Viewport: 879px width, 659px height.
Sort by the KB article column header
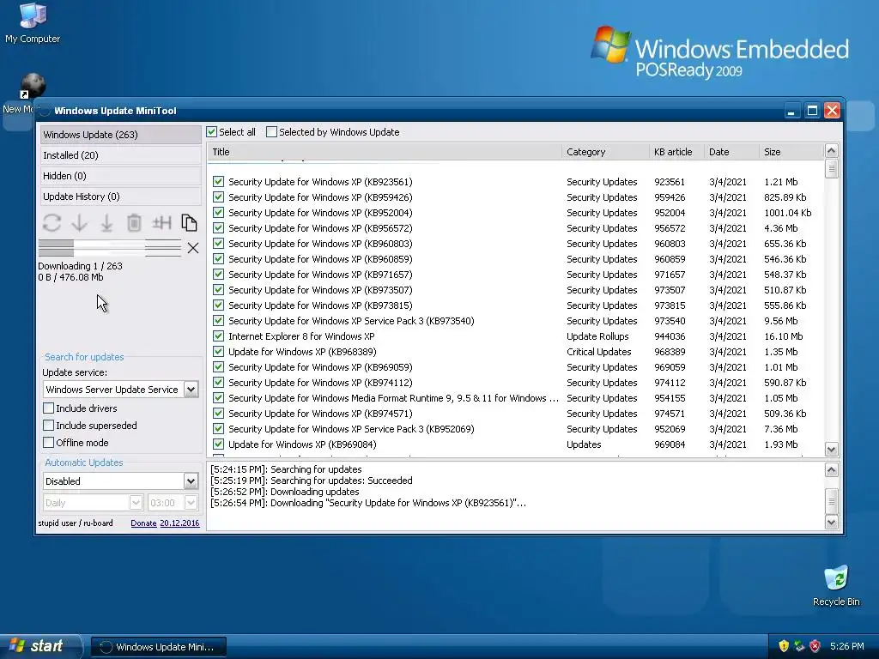(x=676, y=152)
